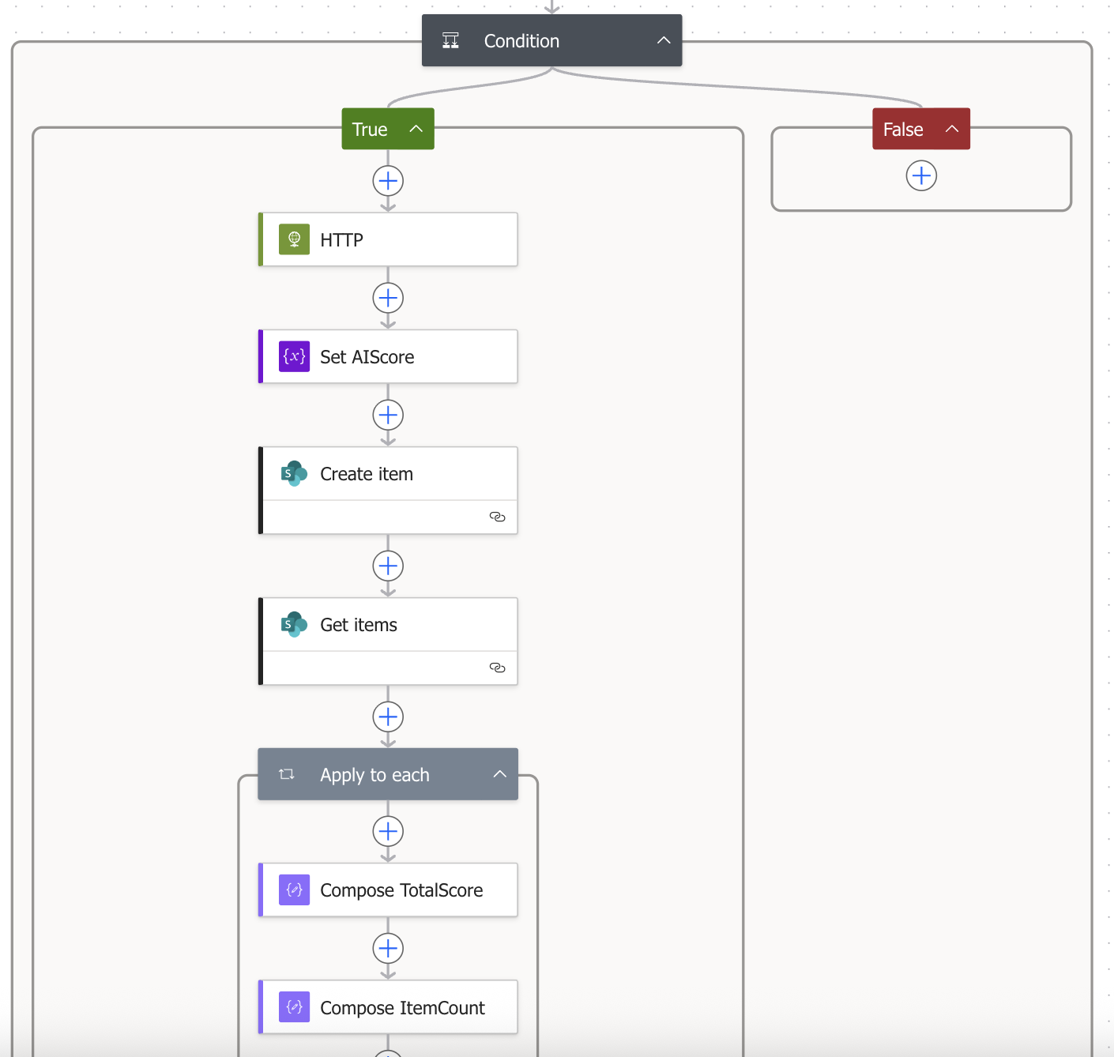Insert action between Create item and Get items
The height and width of the screenshot is (1057, 1114).
pyautogui.click(x=388, y=566)
